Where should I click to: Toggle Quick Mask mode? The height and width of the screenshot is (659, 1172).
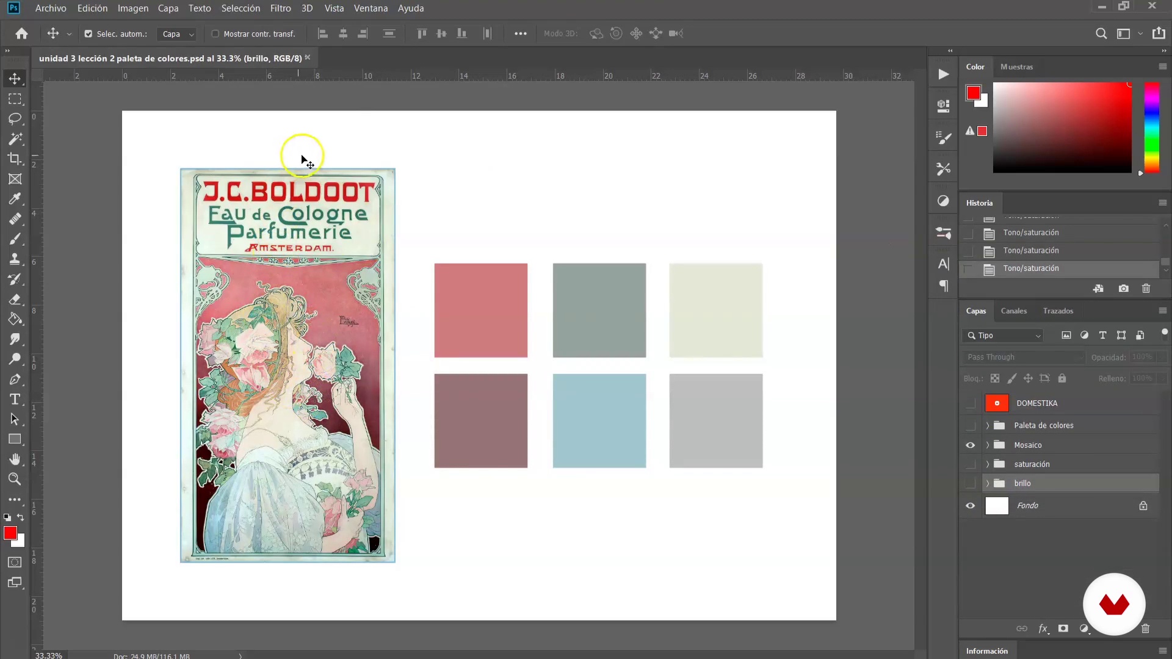[x=15, y=562]
